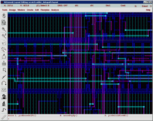
Task: Select the ruler measurement tool
Action: coord(4,117)
